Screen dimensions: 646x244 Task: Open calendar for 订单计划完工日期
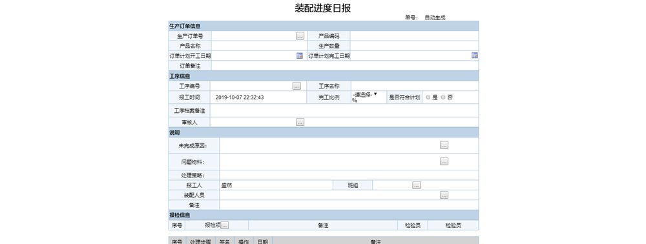tap(475, 56)
